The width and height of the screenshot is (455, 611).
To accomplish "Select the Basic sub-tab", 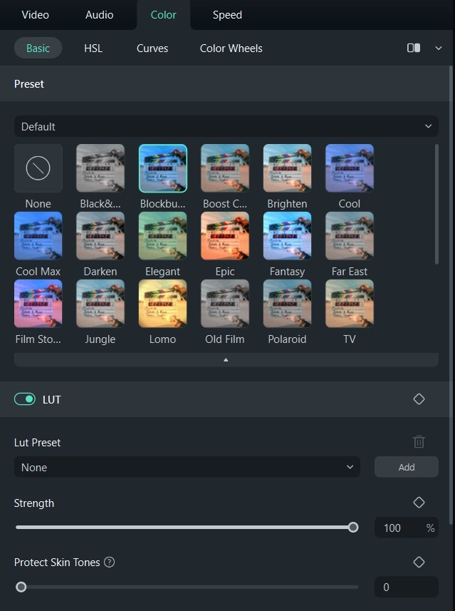I will click(38, 48).
